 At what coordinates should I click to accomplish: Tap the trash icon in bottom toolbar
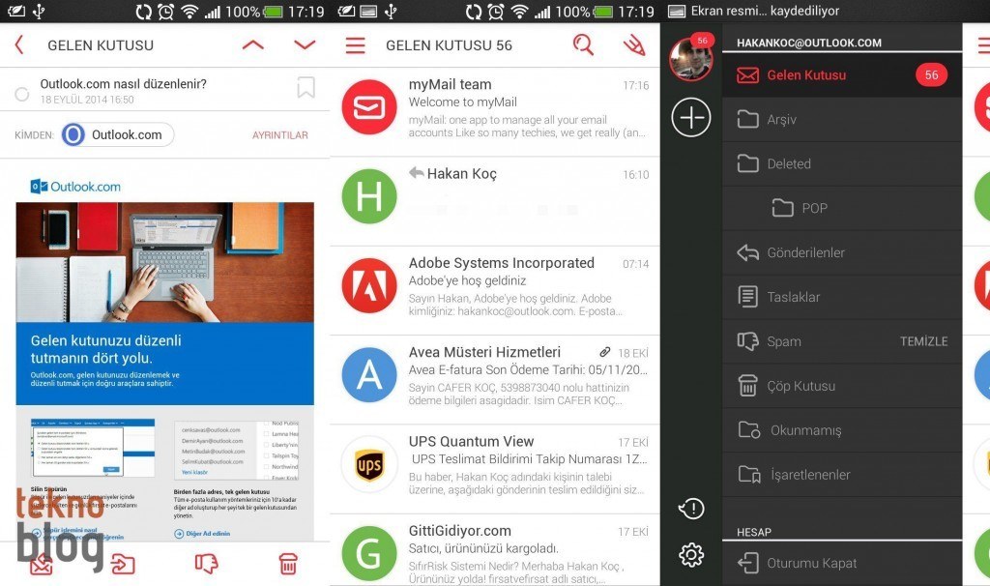tap(287, 563)
